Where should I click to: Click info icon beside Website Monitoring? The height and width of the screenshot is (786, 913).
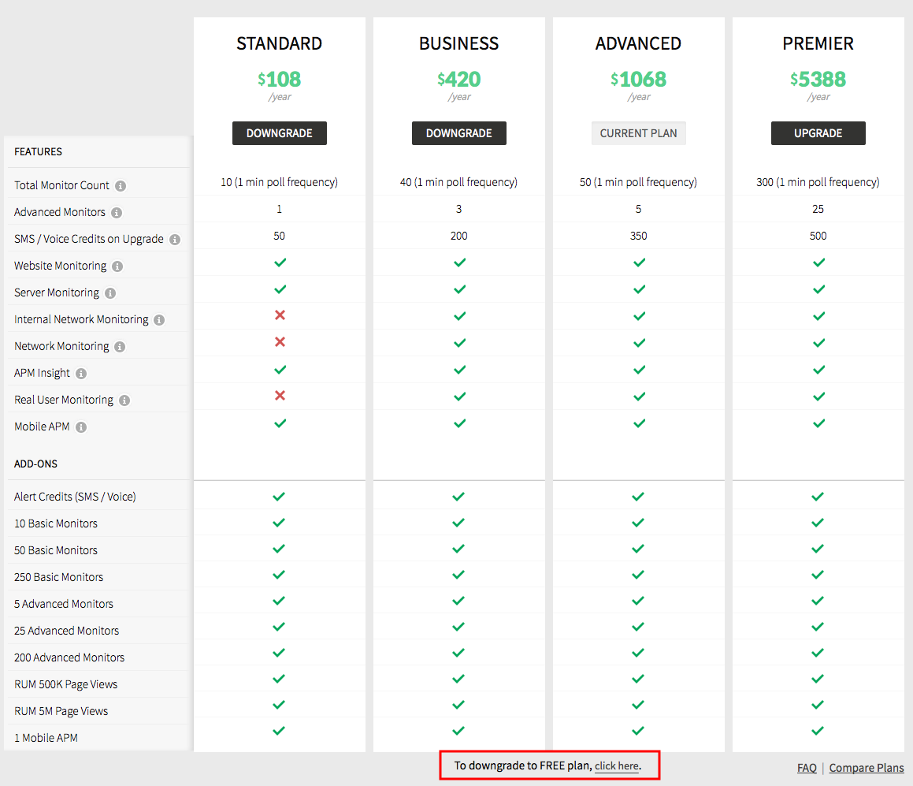[x=117, y=266]
